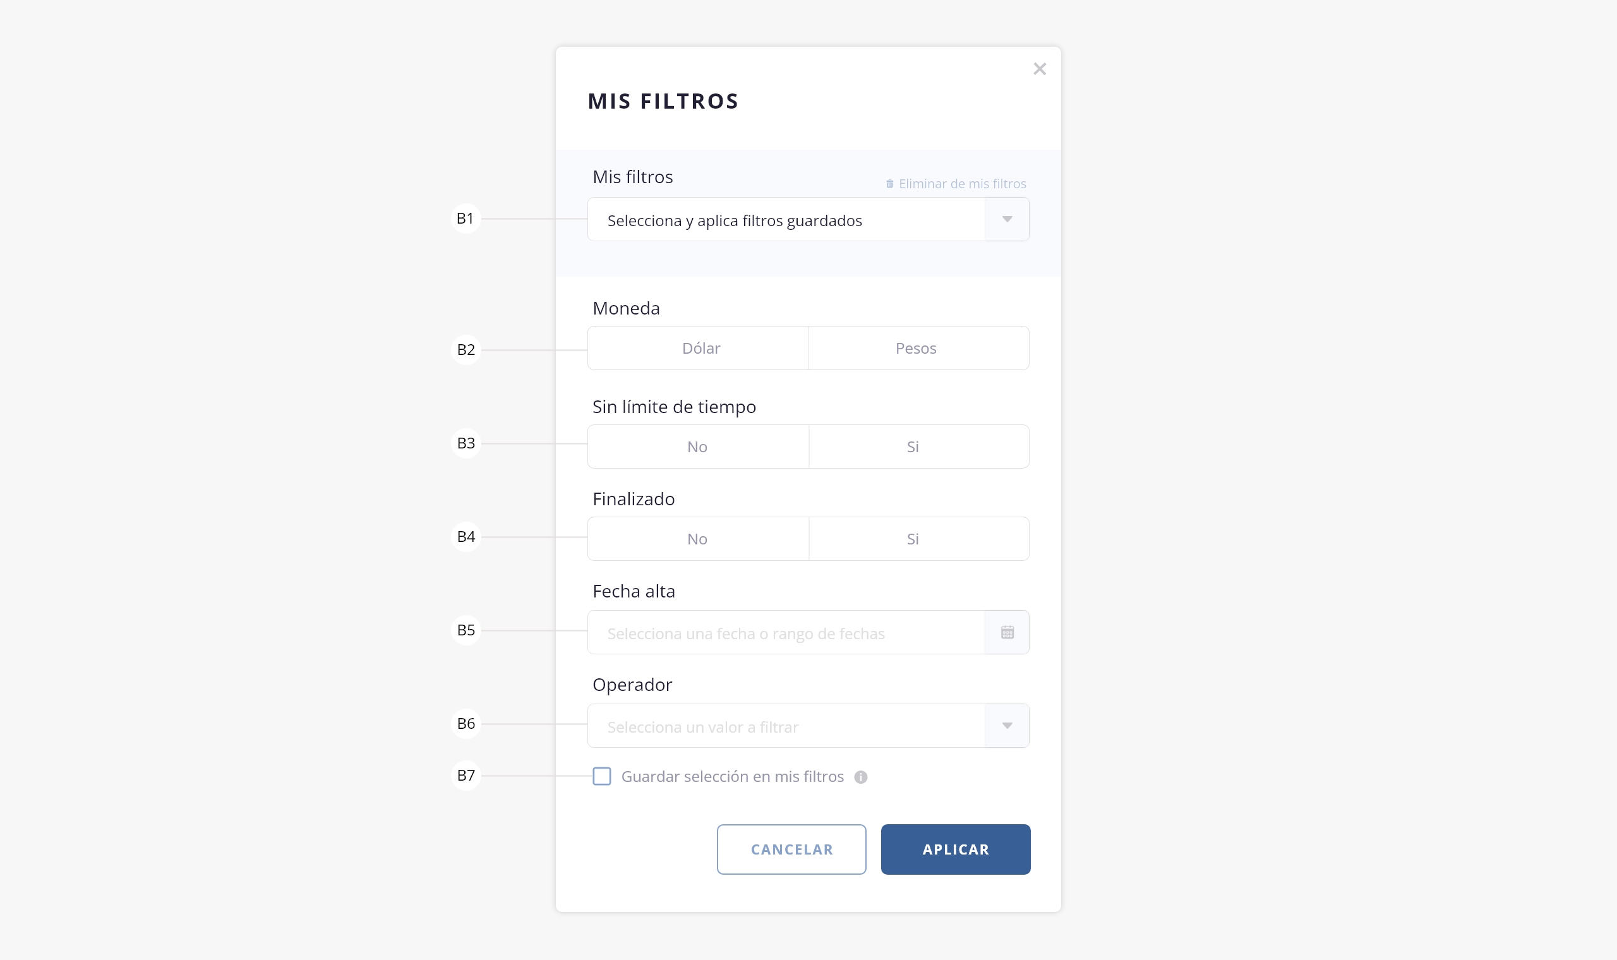Click the Eliminar de mis filtros link text
Image resolution: width=1617 pixels, height=960 pixels.
(x=963, y=184)
